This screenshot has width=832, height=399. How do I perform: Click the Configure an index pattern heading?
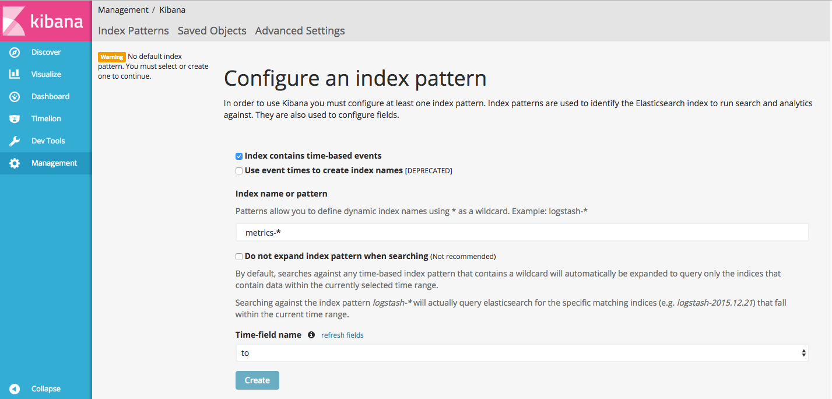coord(355,78)
